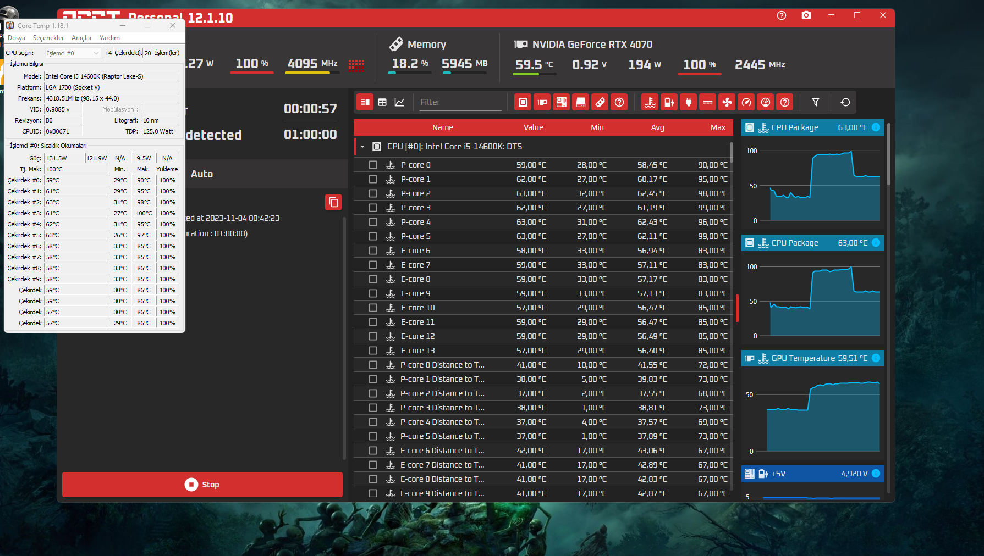Toggle the current sensor filter icon beside the plug

tap(708, 102)
